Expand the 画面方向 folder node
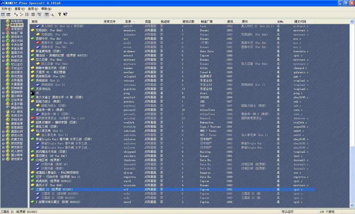Viewport: 355px width, 214px height. point(3,53)
